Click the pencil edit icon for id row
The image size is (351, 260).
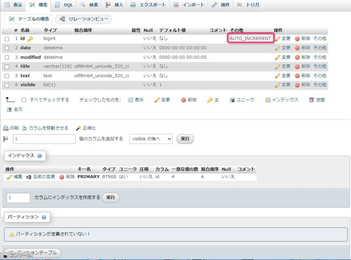[x=278, y=39]
